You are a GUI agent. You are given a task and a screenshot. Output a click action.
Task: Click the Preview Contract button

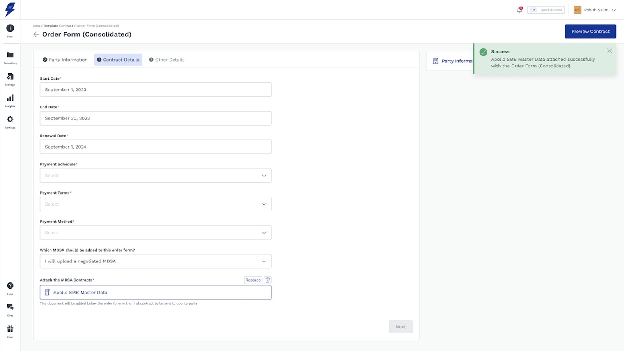pos(590,32)
